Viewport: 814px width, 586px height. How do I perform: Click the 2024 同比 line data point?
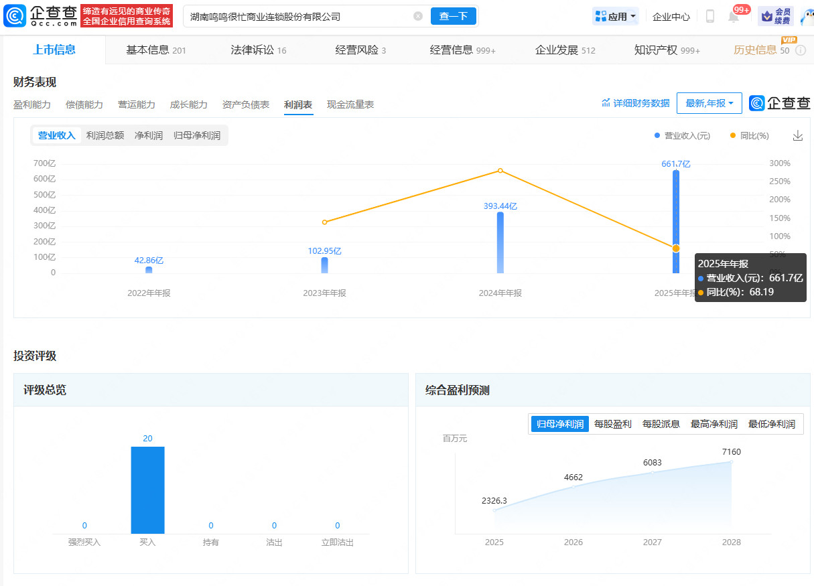500,171
